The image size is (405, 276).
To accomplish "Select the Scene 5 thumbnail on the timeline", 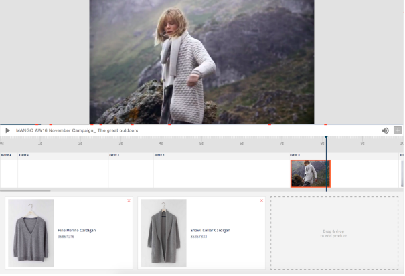I will [x=311, y=174].
